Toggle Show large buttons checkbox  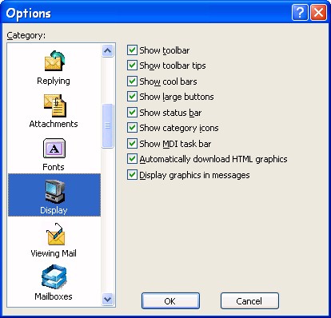[132, 97]
